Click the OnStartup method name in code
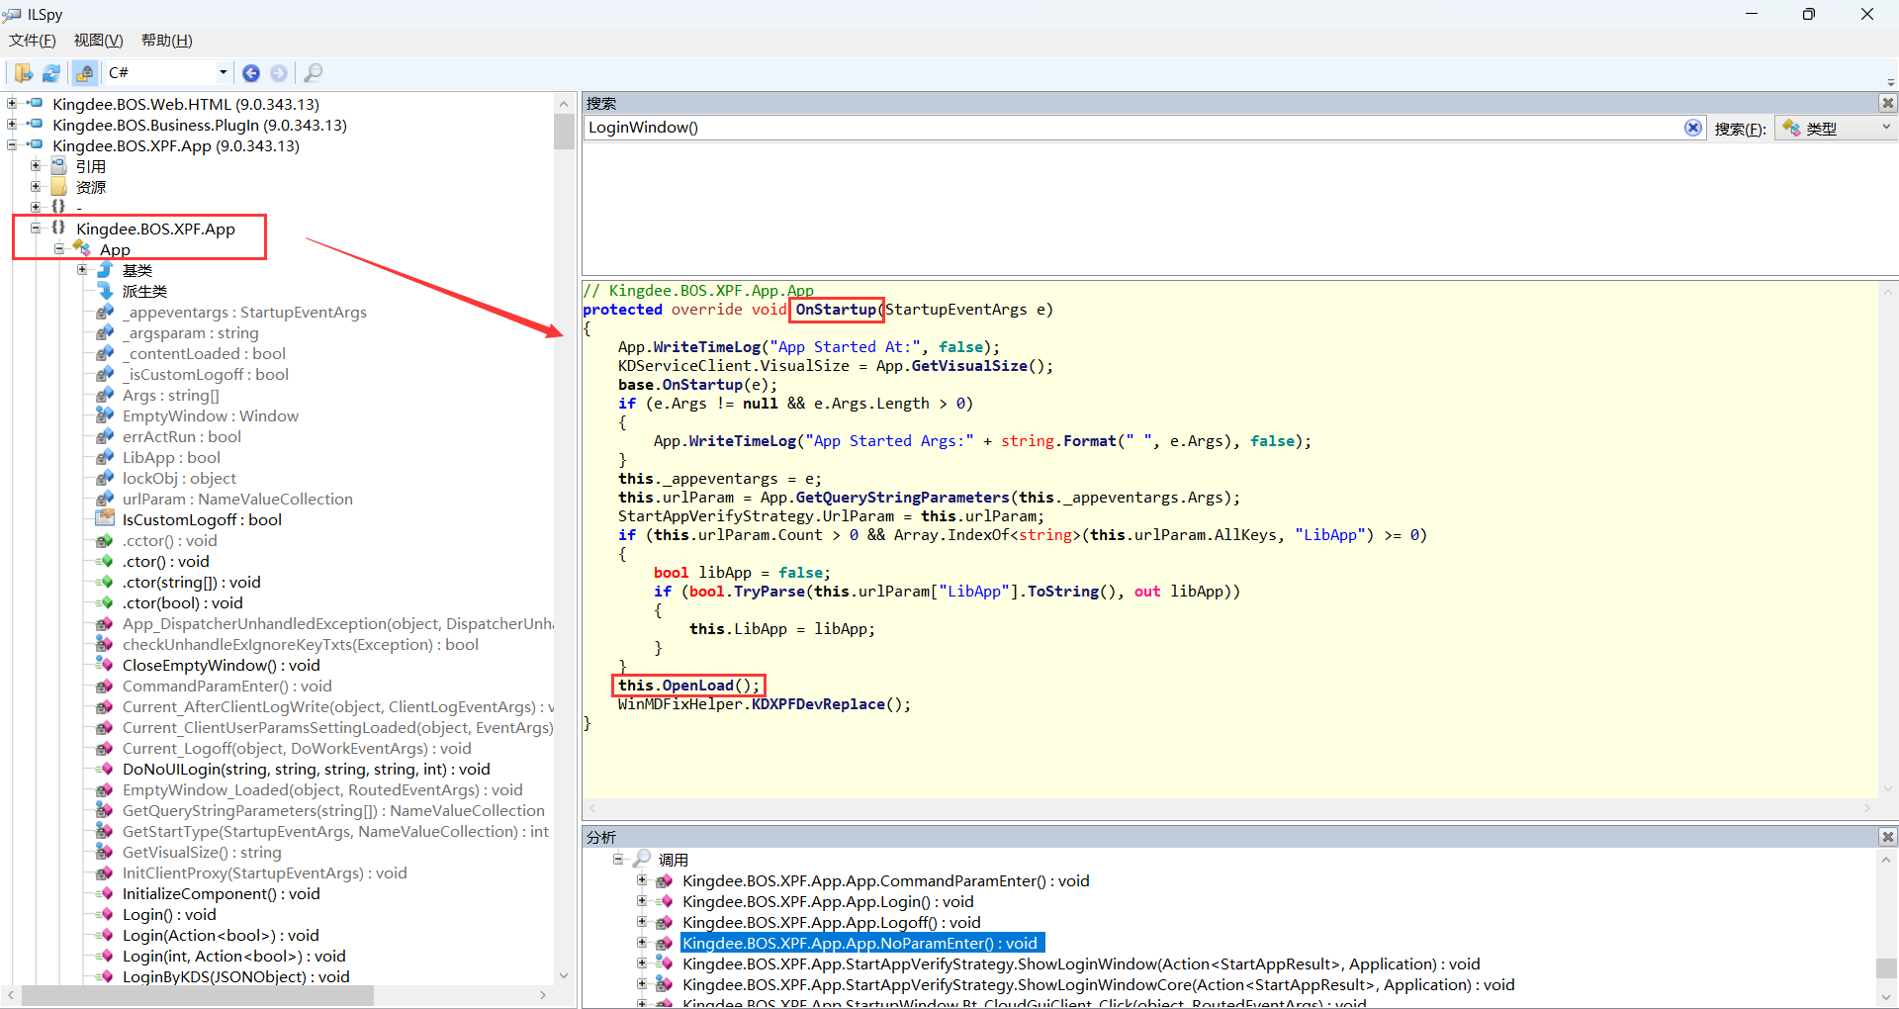The height and width of the screenshot is (1009, 1899). (x=836, y=310)
